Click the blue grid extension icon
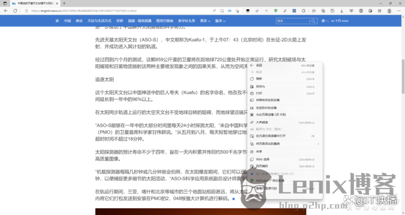 (x=294, y=11)
